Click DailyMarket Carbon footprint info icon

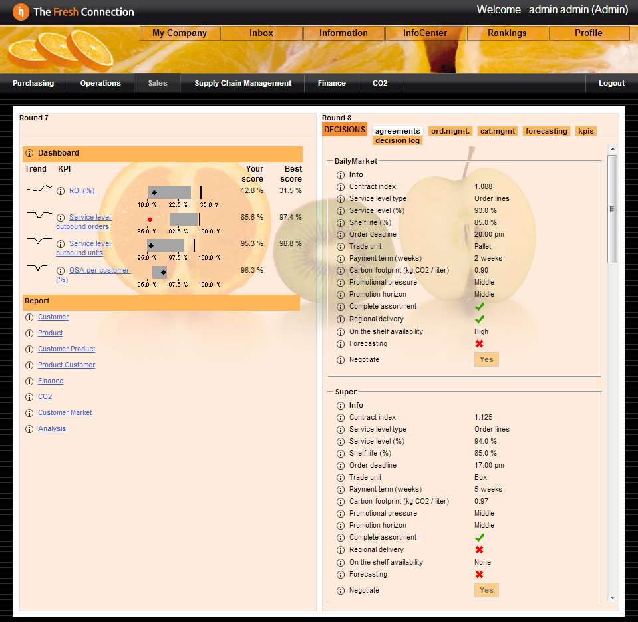[x=341, y=271]
